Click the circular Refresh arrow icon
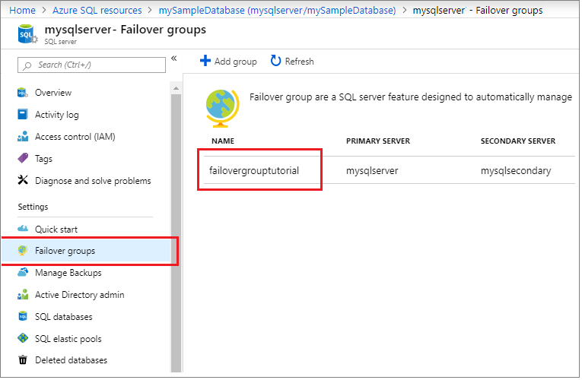Viewport: 582px width, 380px height. point(275,61)
